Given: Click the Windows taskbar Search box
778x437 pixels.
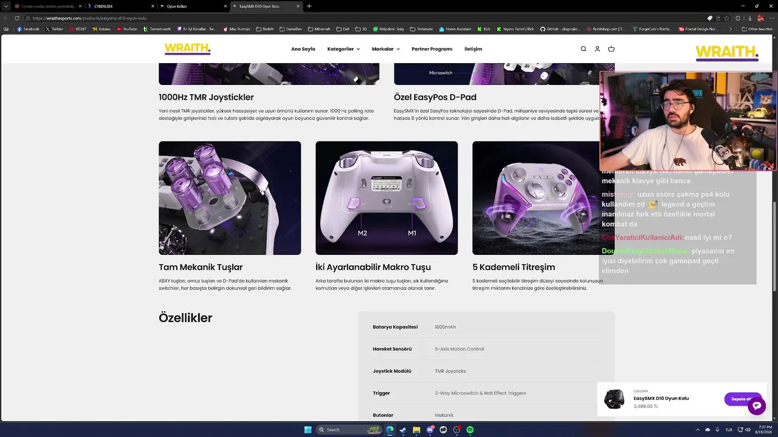Looking at the screenshot, I should pyautogui.click(x=349, y=430).
